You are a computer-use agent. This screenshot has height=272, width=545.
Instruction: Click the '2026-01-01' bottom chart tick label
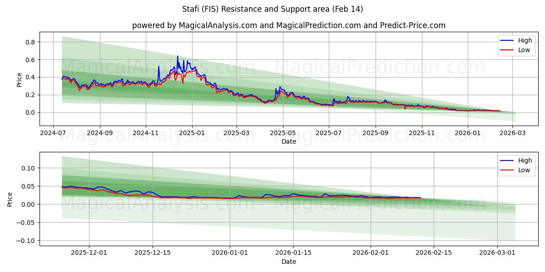click(230, 253)
